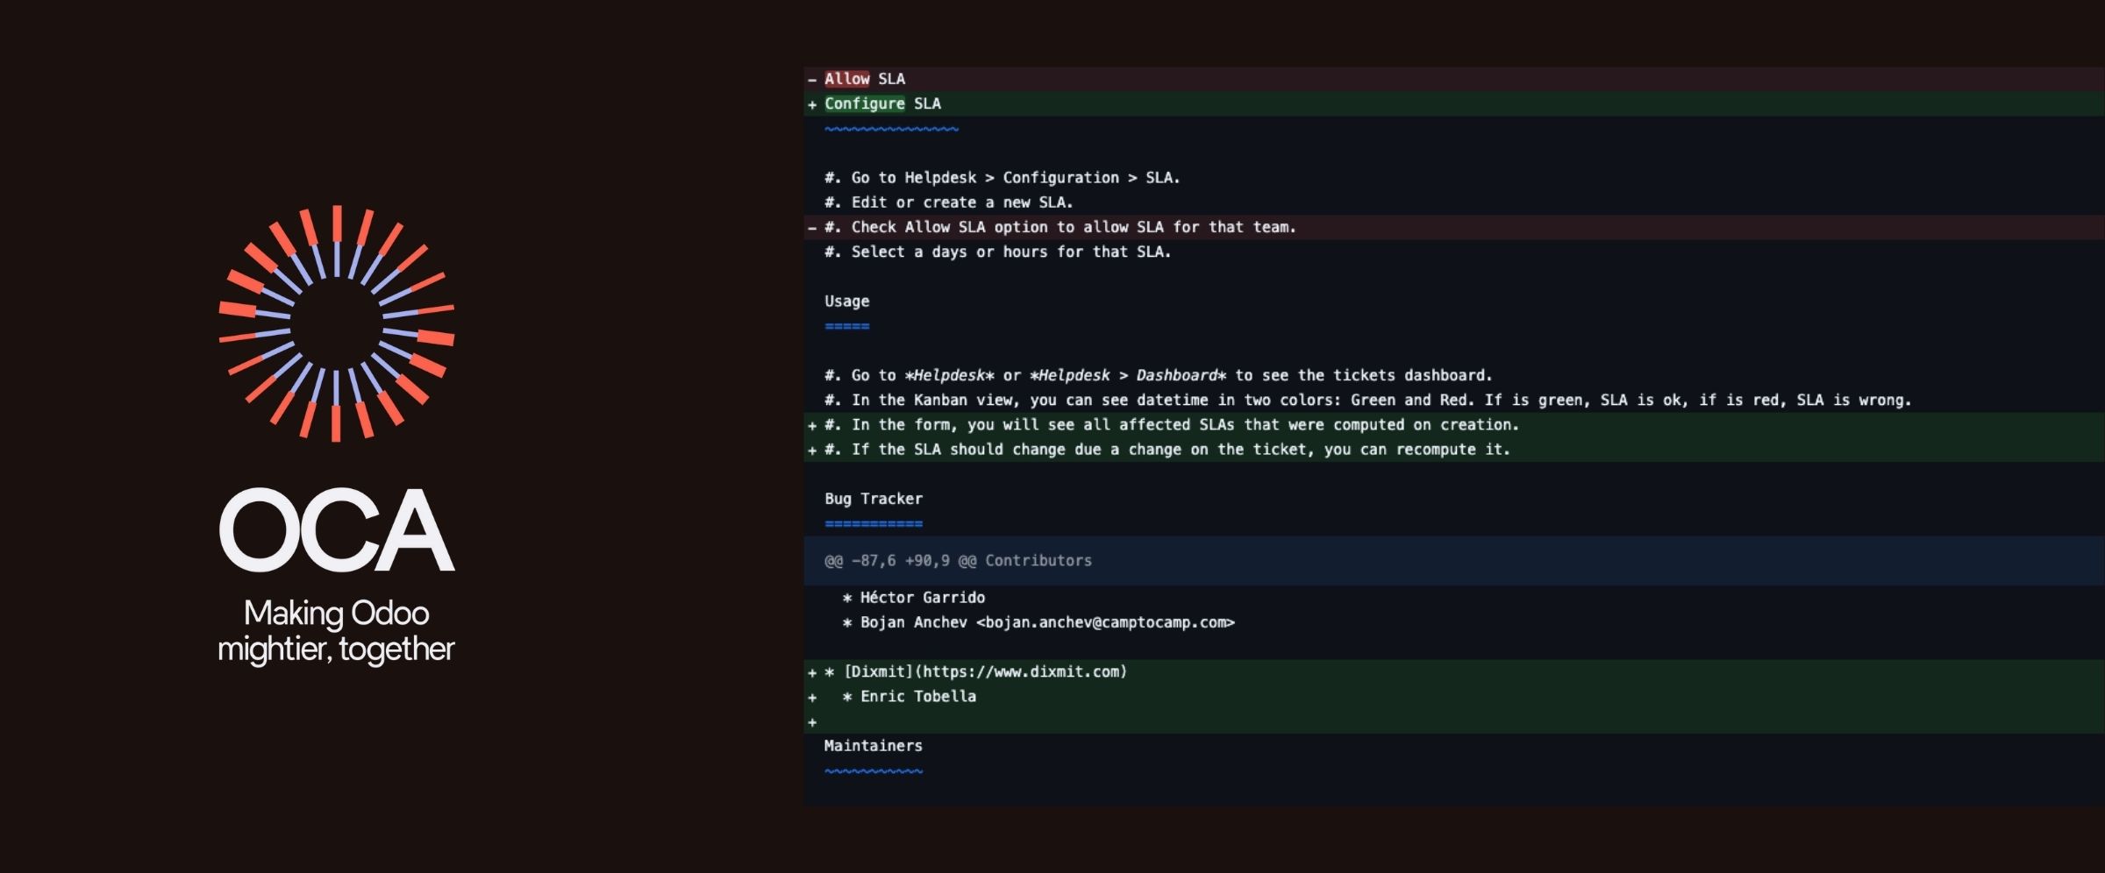Click the large OCA wordmark
Viewport: 2105px width, 873px height.
coord(337,530)
